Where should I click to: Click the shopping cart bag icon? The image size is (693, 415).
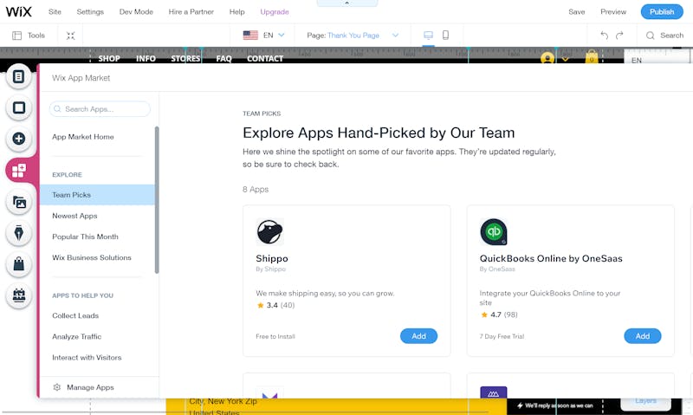click(x=592, y=57)
